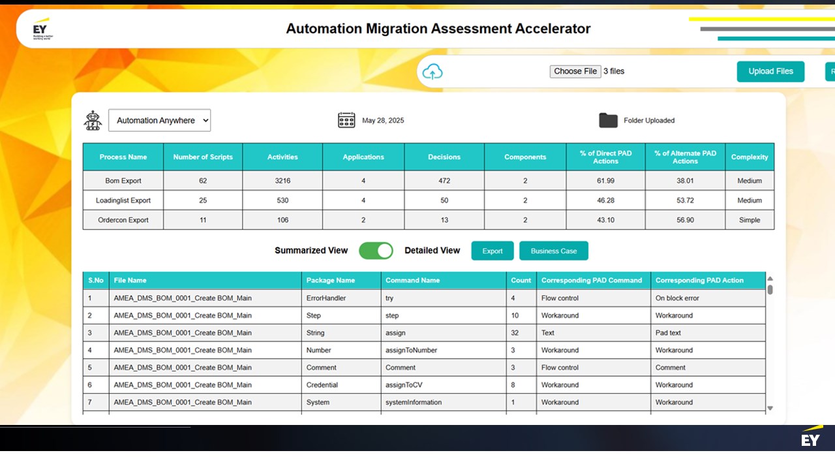Click the Components column header
Viewport: 835px width, 470px height.
pyautogui.click(x=525, y=157)
